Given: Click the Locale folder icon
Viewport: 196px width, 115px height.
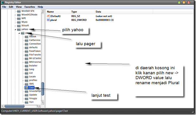Looking at the screenshot, I should pos(27,77).
